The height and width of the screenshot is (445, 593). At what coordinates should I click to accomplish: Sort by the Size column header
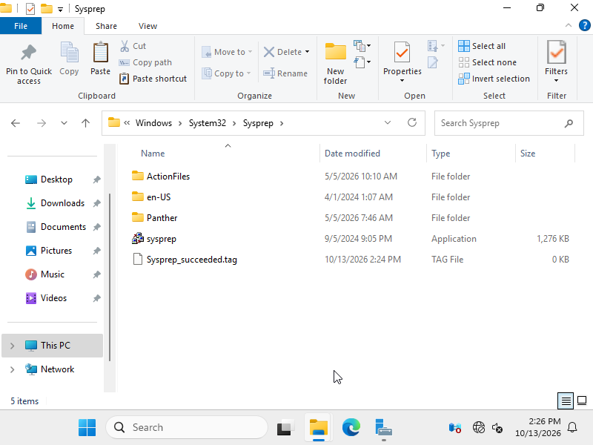(x=528, y=154)
